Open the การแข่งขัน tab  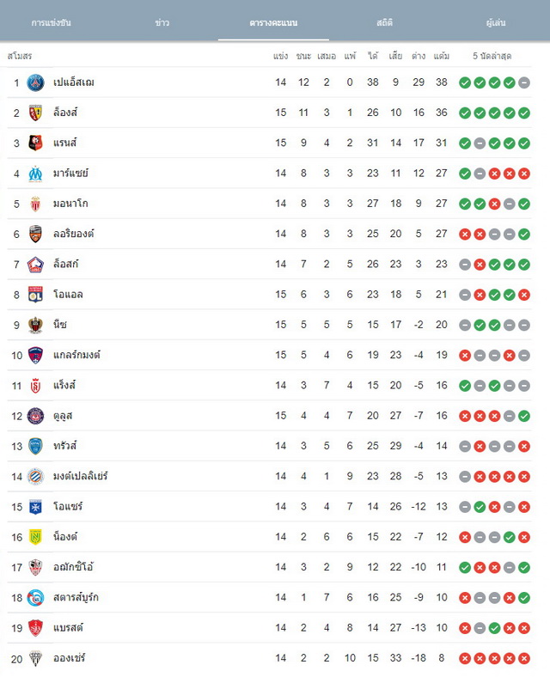click(x=51, y=23)
